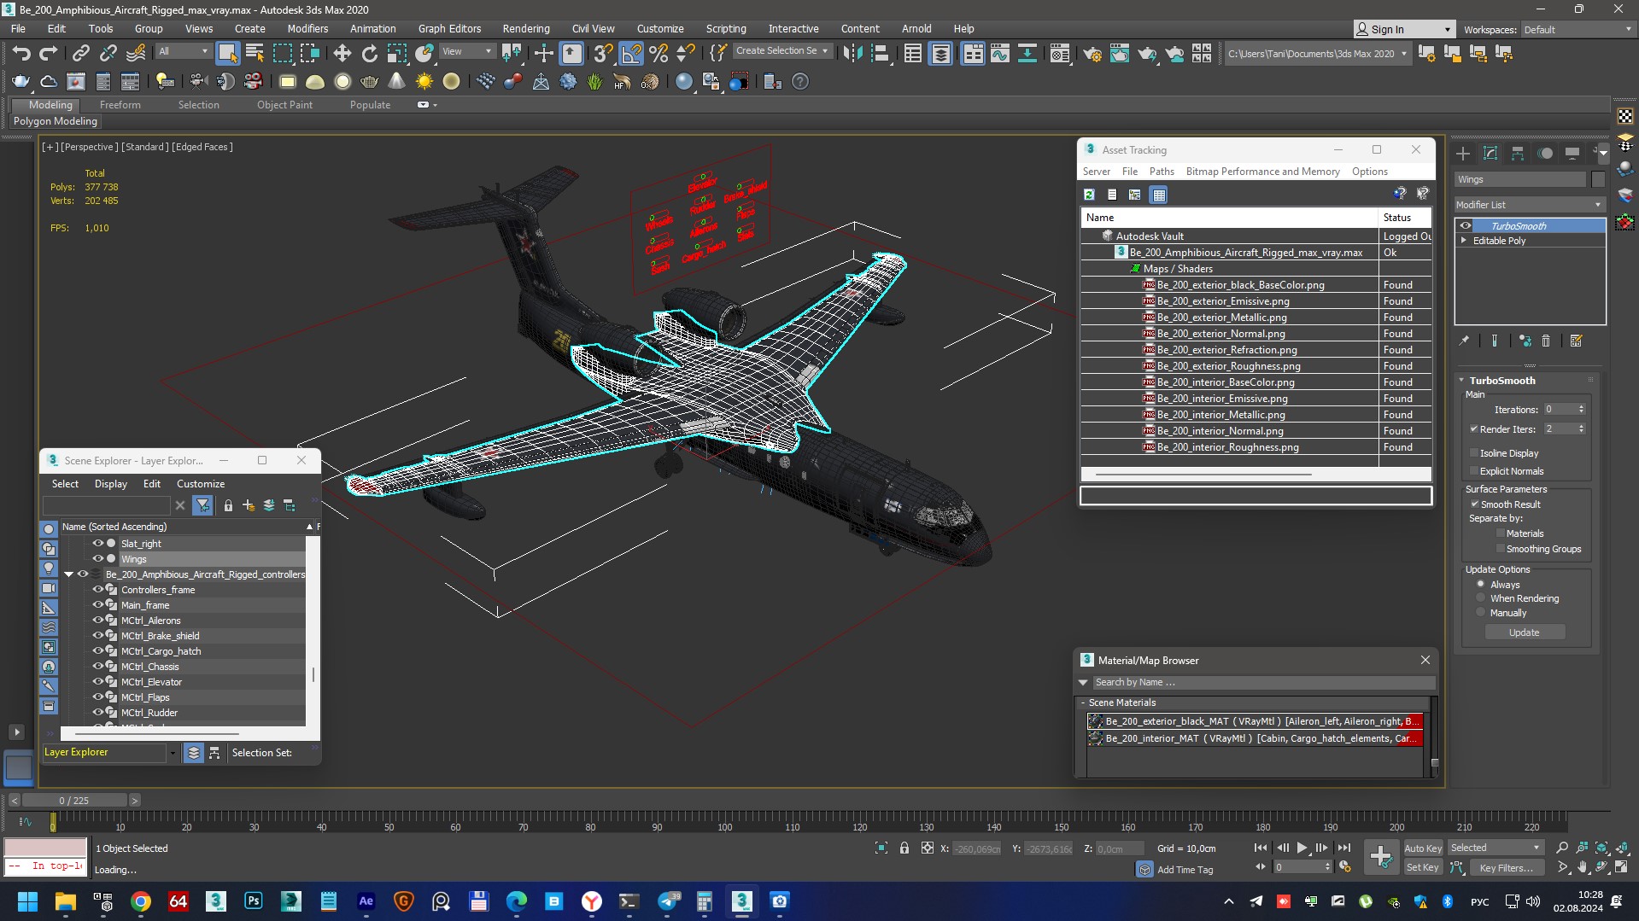1639x921 pixels.
Task: Open Customize menu in Scene Explorer
Action: pos(201,484)
